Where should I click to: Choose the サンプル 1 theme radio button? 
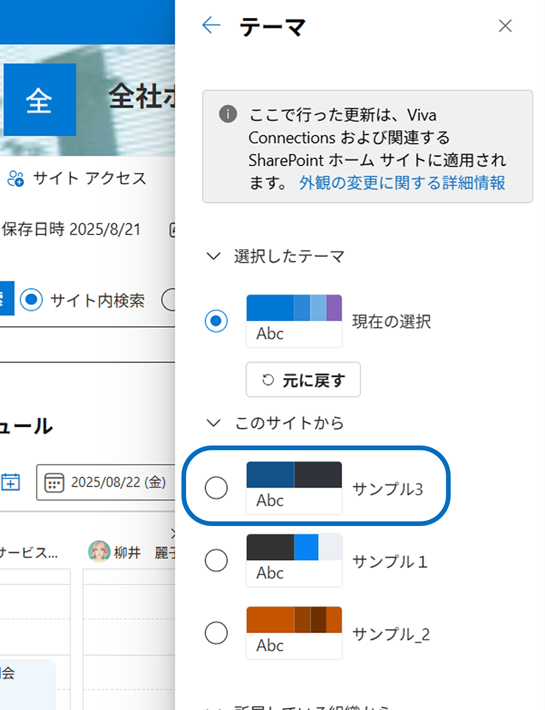[x=216, y=561]
